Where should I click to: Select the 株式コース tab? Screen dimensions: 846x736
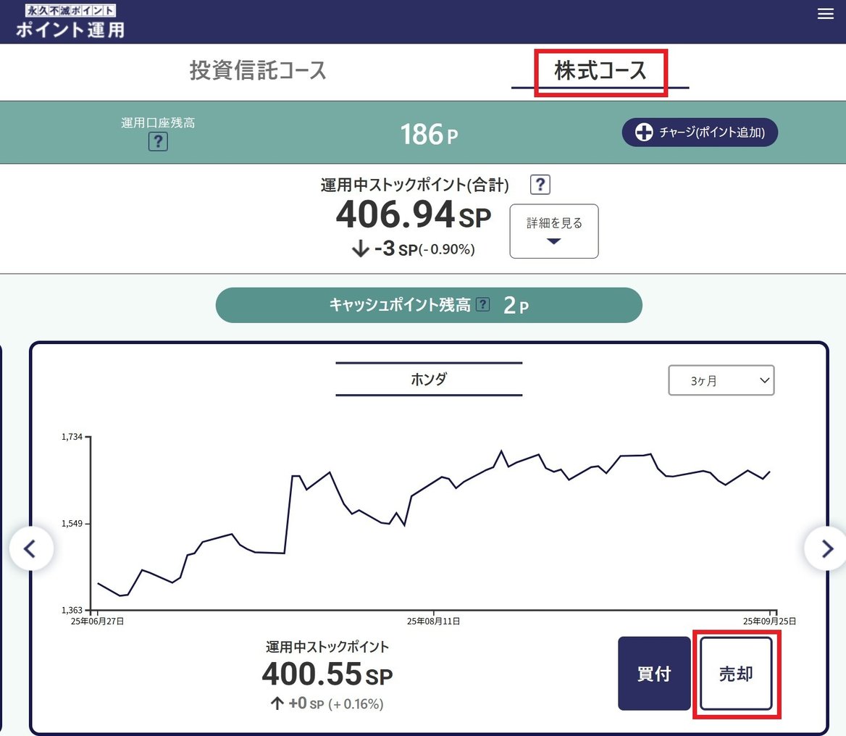click(600, 71)
